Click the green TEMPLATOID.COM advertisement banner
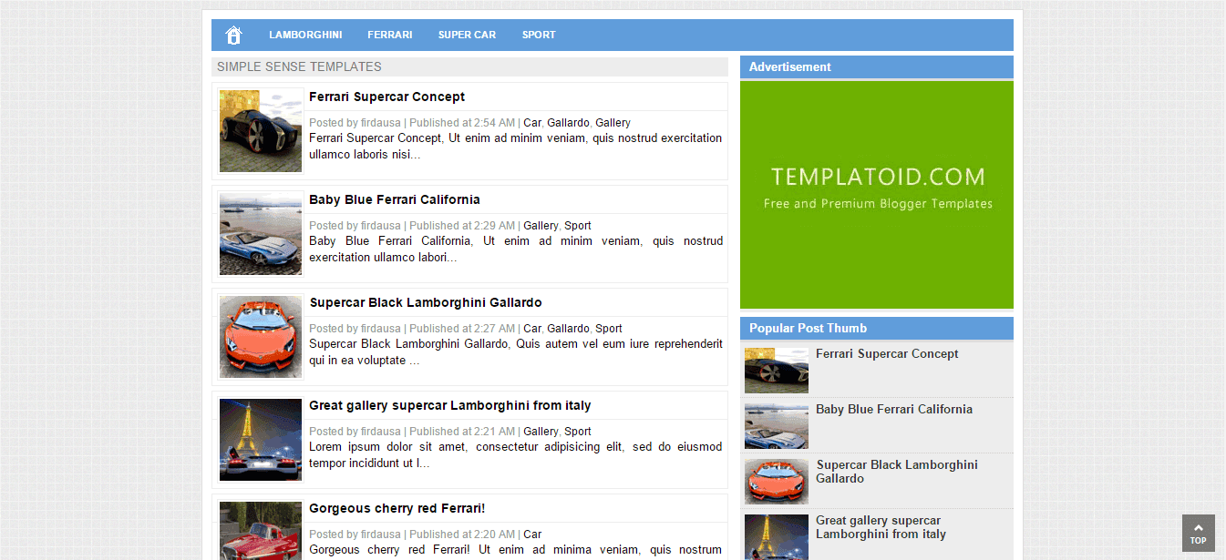This screenshot has height=560, width=1226. (877, 195)
